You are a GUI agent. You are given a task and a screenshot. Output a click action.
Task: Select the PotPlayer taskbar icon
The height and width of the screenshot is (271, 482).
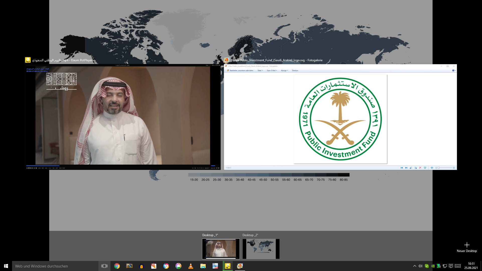tap(228, 266)
